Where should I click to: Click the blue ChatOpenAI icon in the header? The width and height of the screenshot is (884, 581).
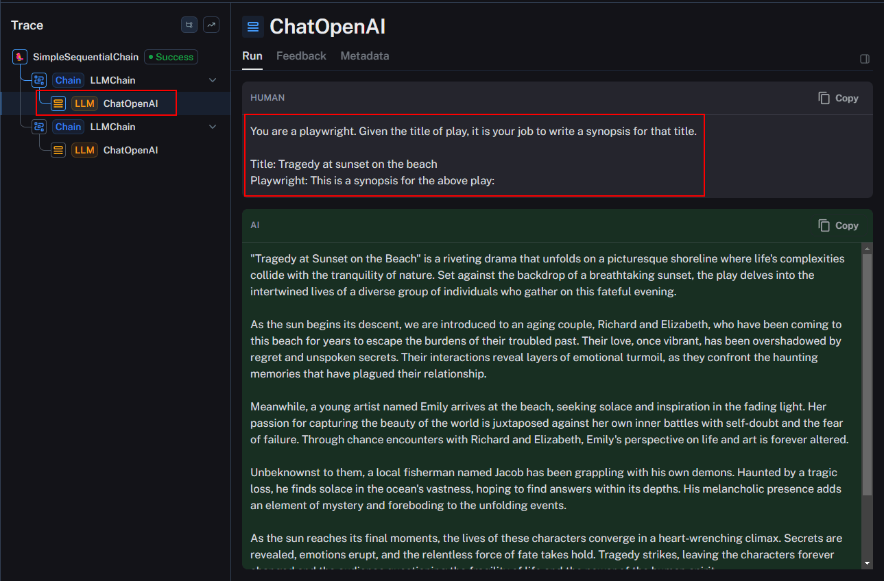[x=253, y=27]
